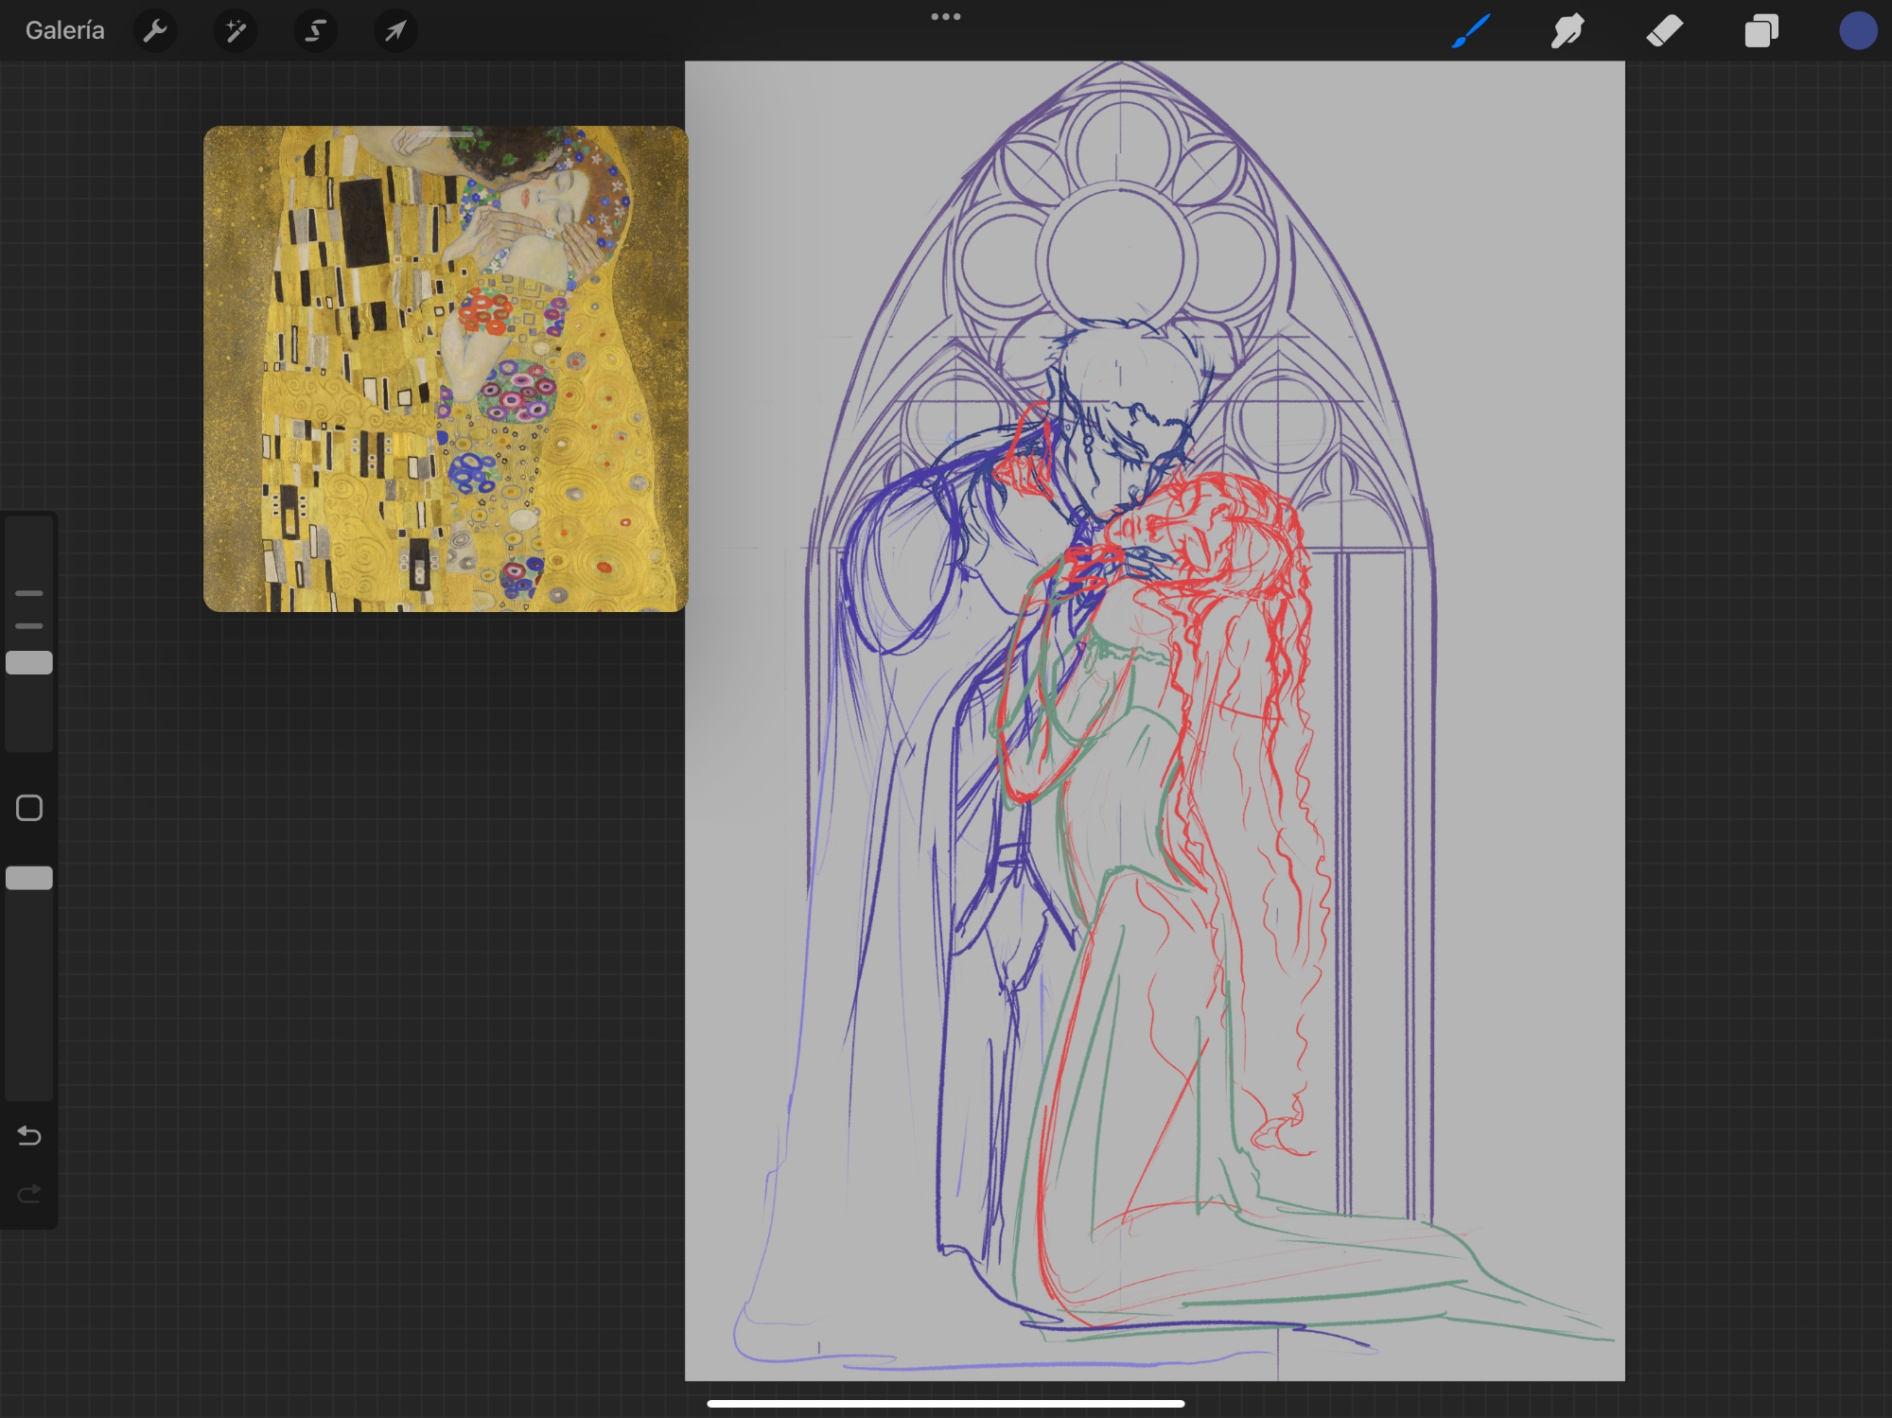Open the three-dot multitasking menu
This screenshot has height=1418, width=1892.
tap(945, 17)
